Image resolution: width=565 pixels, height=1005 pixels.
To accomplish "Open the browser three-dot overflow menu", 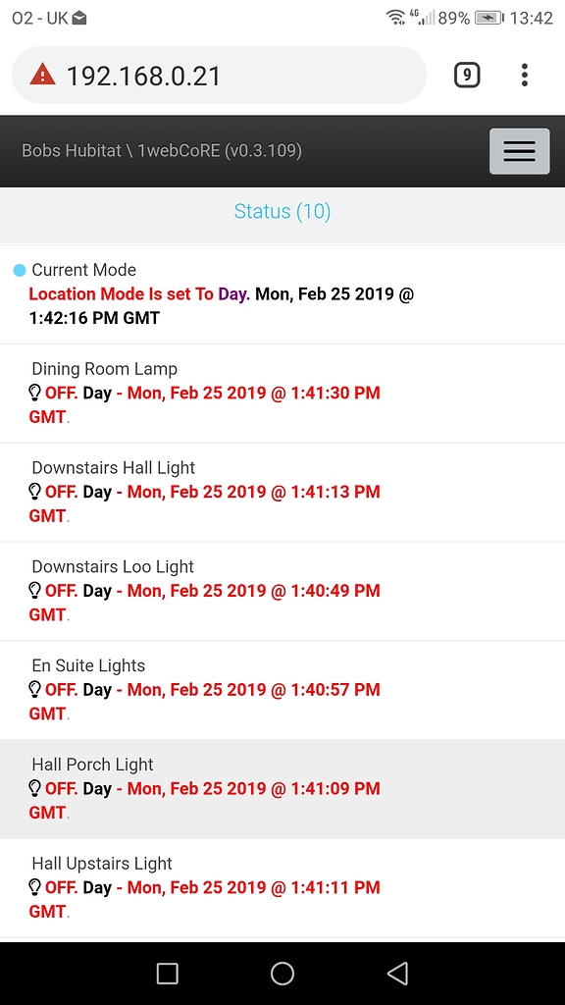I will tap(524, 75).
